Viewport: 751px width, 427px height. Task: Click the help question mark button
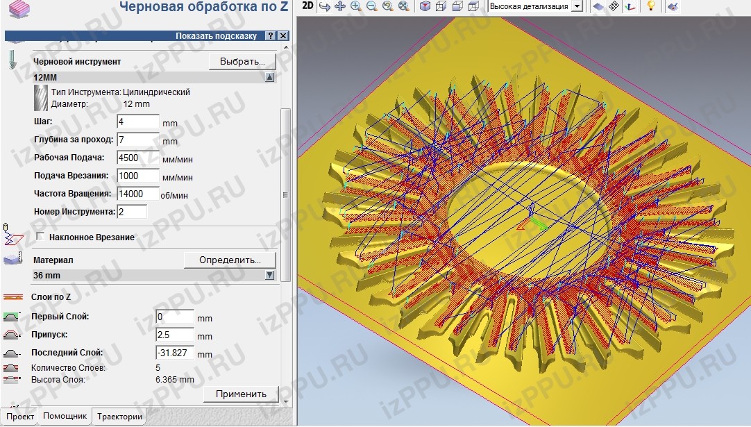click(270, 35)
